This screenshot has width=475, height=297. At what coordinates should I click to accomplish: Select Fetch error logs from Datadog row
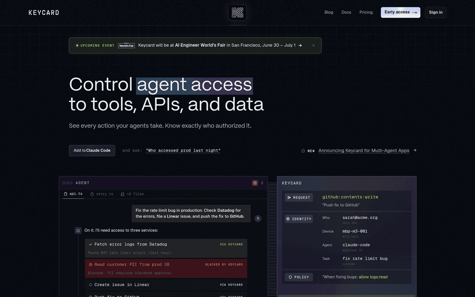[x=166, y=248]
